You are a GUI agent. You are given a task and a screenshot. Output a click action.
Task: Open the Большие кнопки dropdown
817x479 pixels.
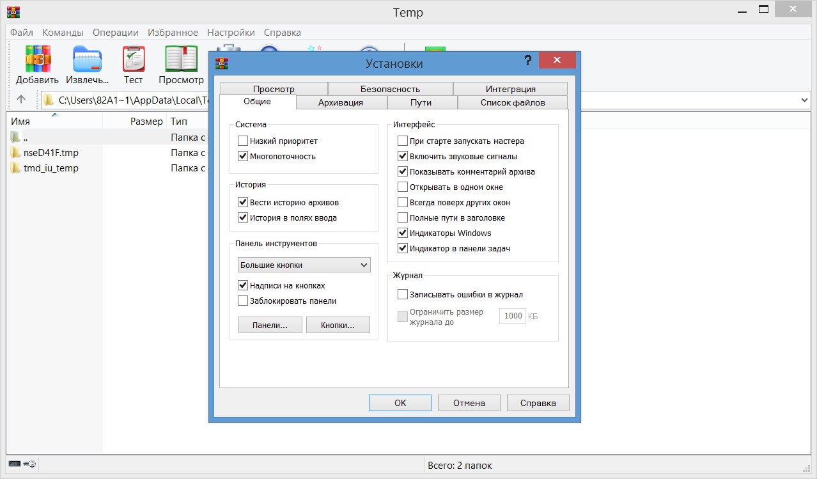pos(304,265)
